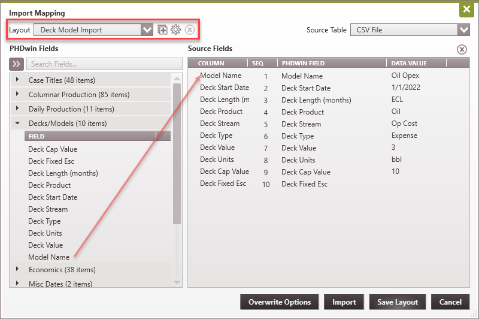Click Model Name in the COLUMN column
Image resolution: width=479 pixels, height=319 pixels.
(220, 76)
